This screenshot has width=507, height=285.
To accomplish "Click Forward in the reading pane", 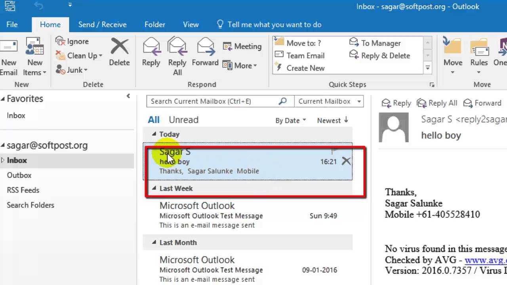I will pyautogui.click(x=482, y=103).
